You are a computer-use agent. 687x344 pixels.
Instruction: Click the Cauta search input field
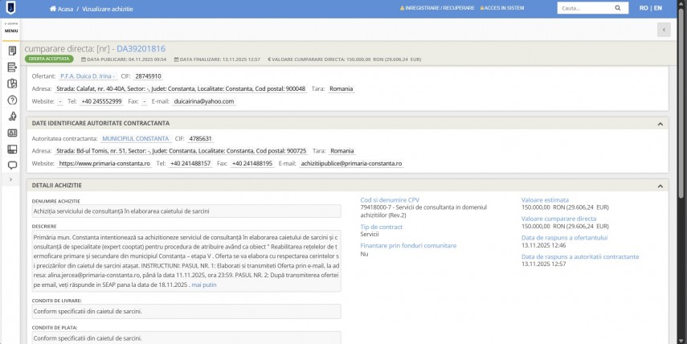[x=585, y=8]
